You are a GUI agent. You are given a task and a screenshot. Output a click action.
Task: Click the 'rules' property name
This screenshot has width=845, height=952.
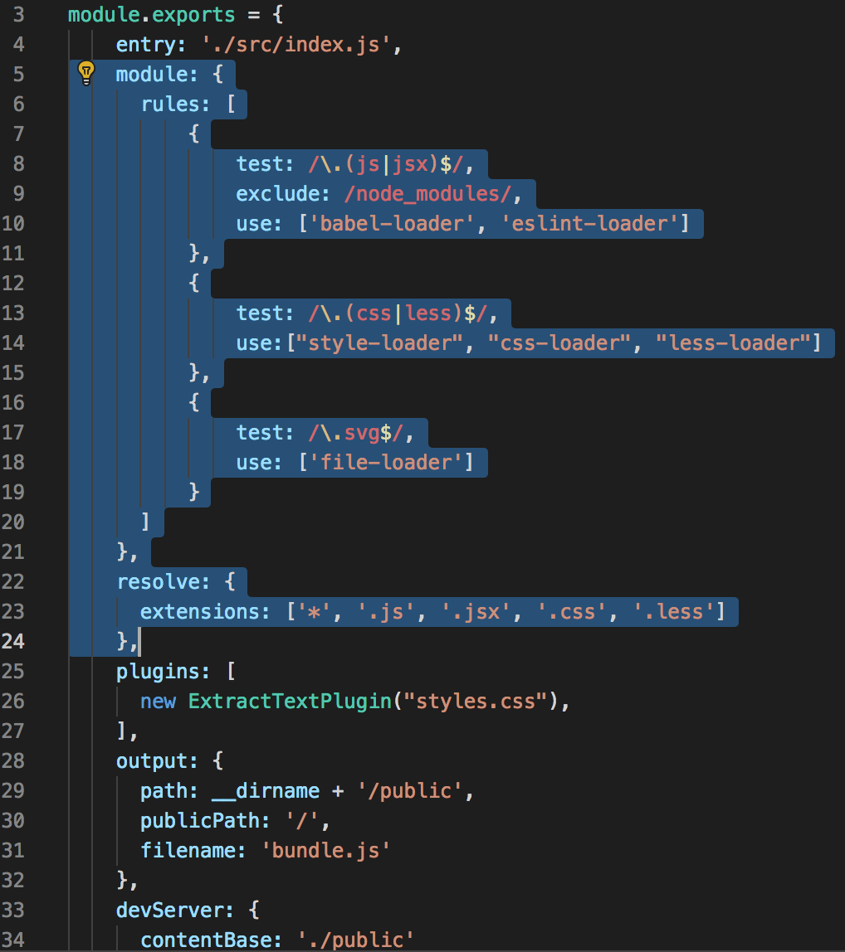pyautogui.click(x=169, y=104)
